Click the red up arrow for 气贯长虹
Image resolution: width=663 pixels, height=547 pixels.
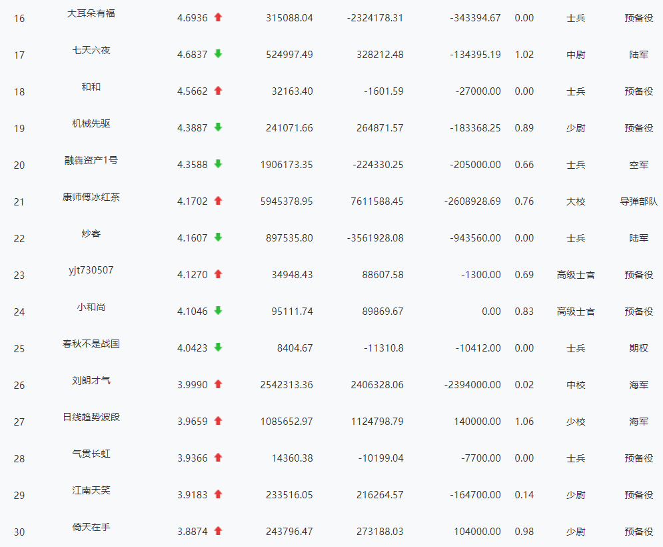[x=218, y=458]
